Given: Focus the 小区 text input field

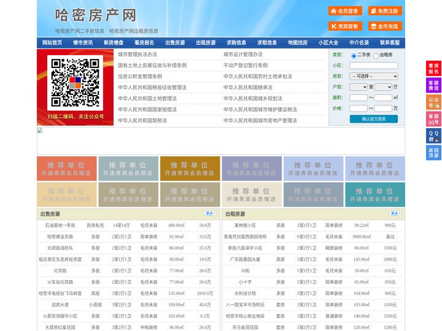Looking at the screenshot, I should (x=373, y=66).
